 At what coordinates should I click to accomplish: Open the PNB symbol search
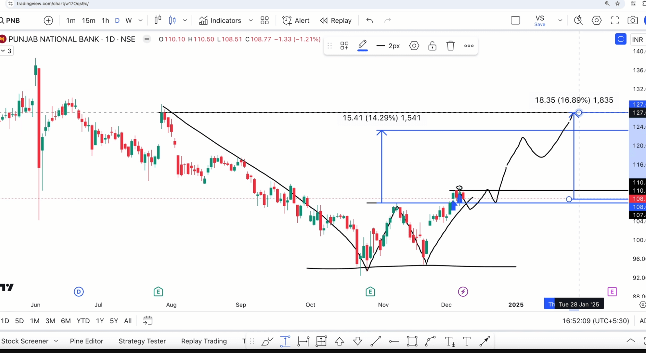point(10,20)
